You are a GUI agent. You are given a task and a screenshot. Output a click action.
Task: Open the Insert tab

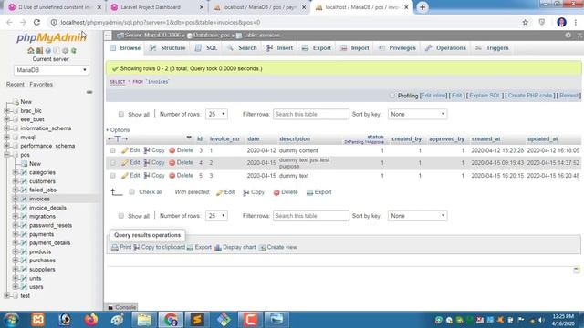(x=280, y=48)
